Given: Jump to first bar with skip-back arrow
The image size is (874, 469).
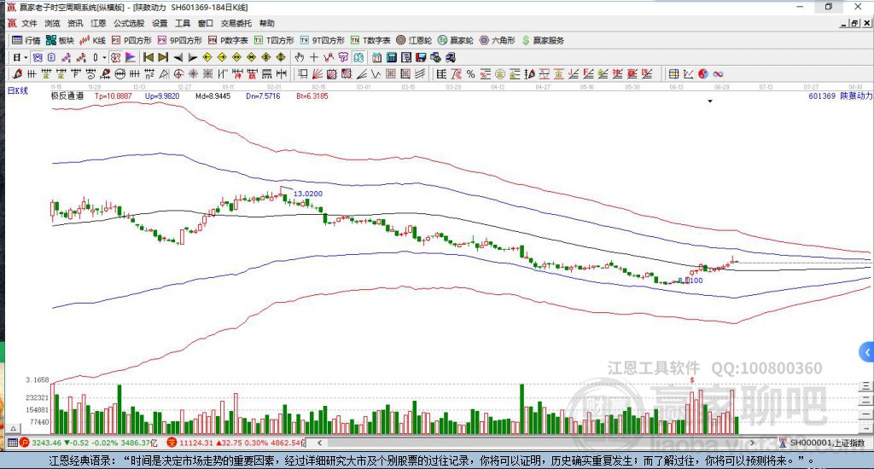Looking at the screenshot, I should (x=149, y=57).
